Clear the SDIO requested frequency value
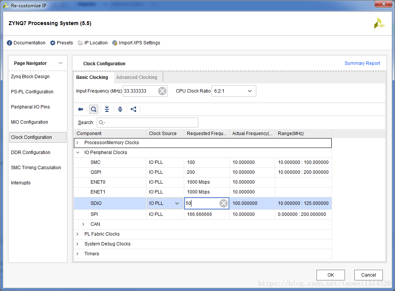 tap(223, 203)
